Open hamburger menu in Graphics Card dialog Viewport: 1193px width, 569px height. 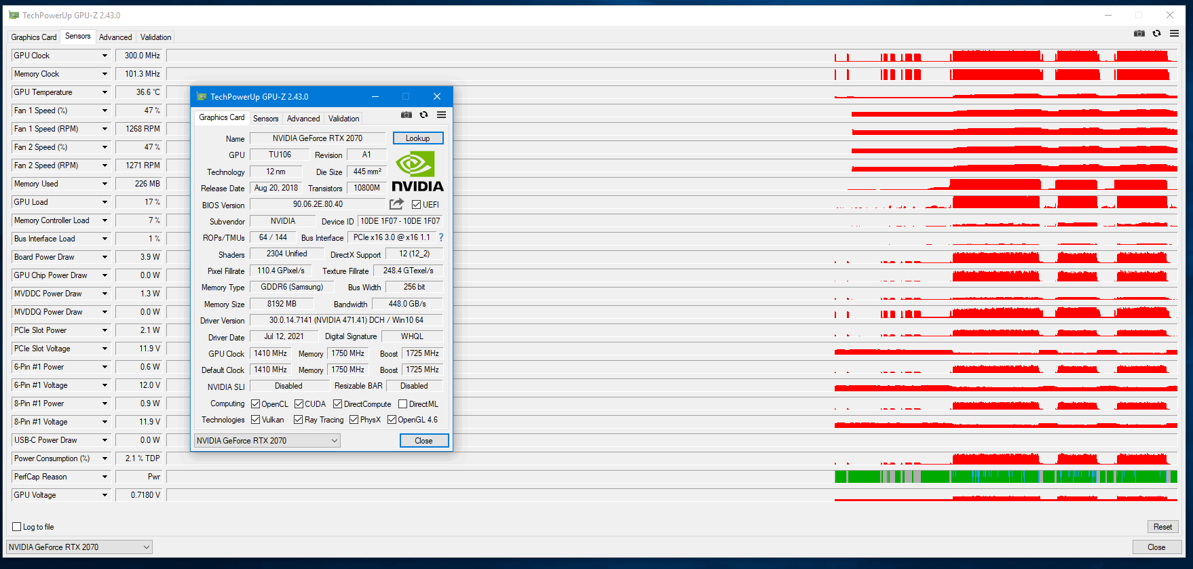pyautogui.click(x=441, y=115)
